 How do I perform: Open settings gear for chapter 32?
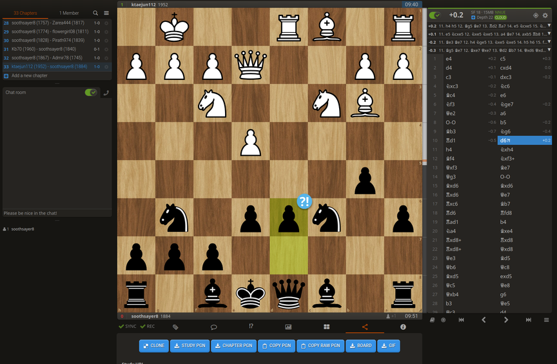coord(106,58)
